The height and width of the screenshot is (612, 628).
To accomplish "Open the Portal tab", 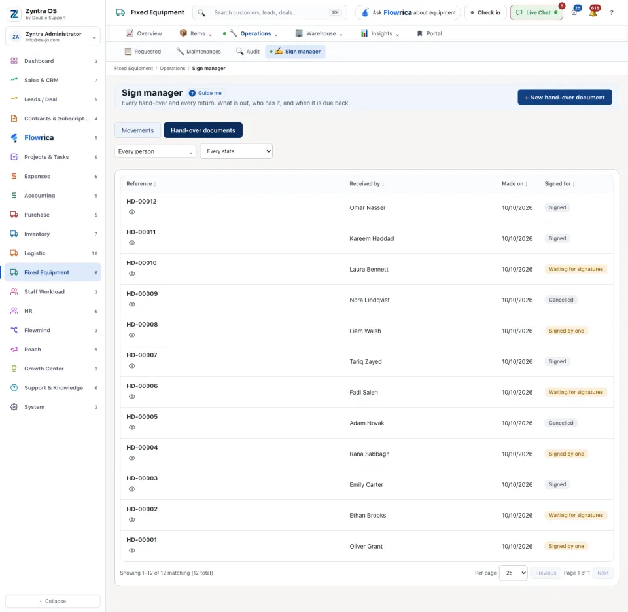I will click(x=429, y=33).
